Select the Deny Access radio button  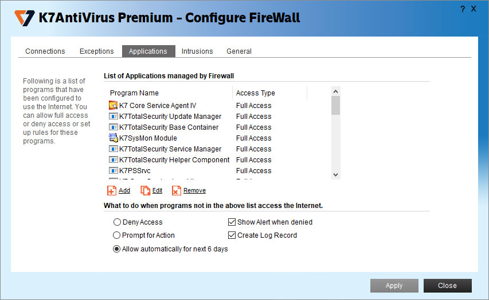(x=117, y=222)
